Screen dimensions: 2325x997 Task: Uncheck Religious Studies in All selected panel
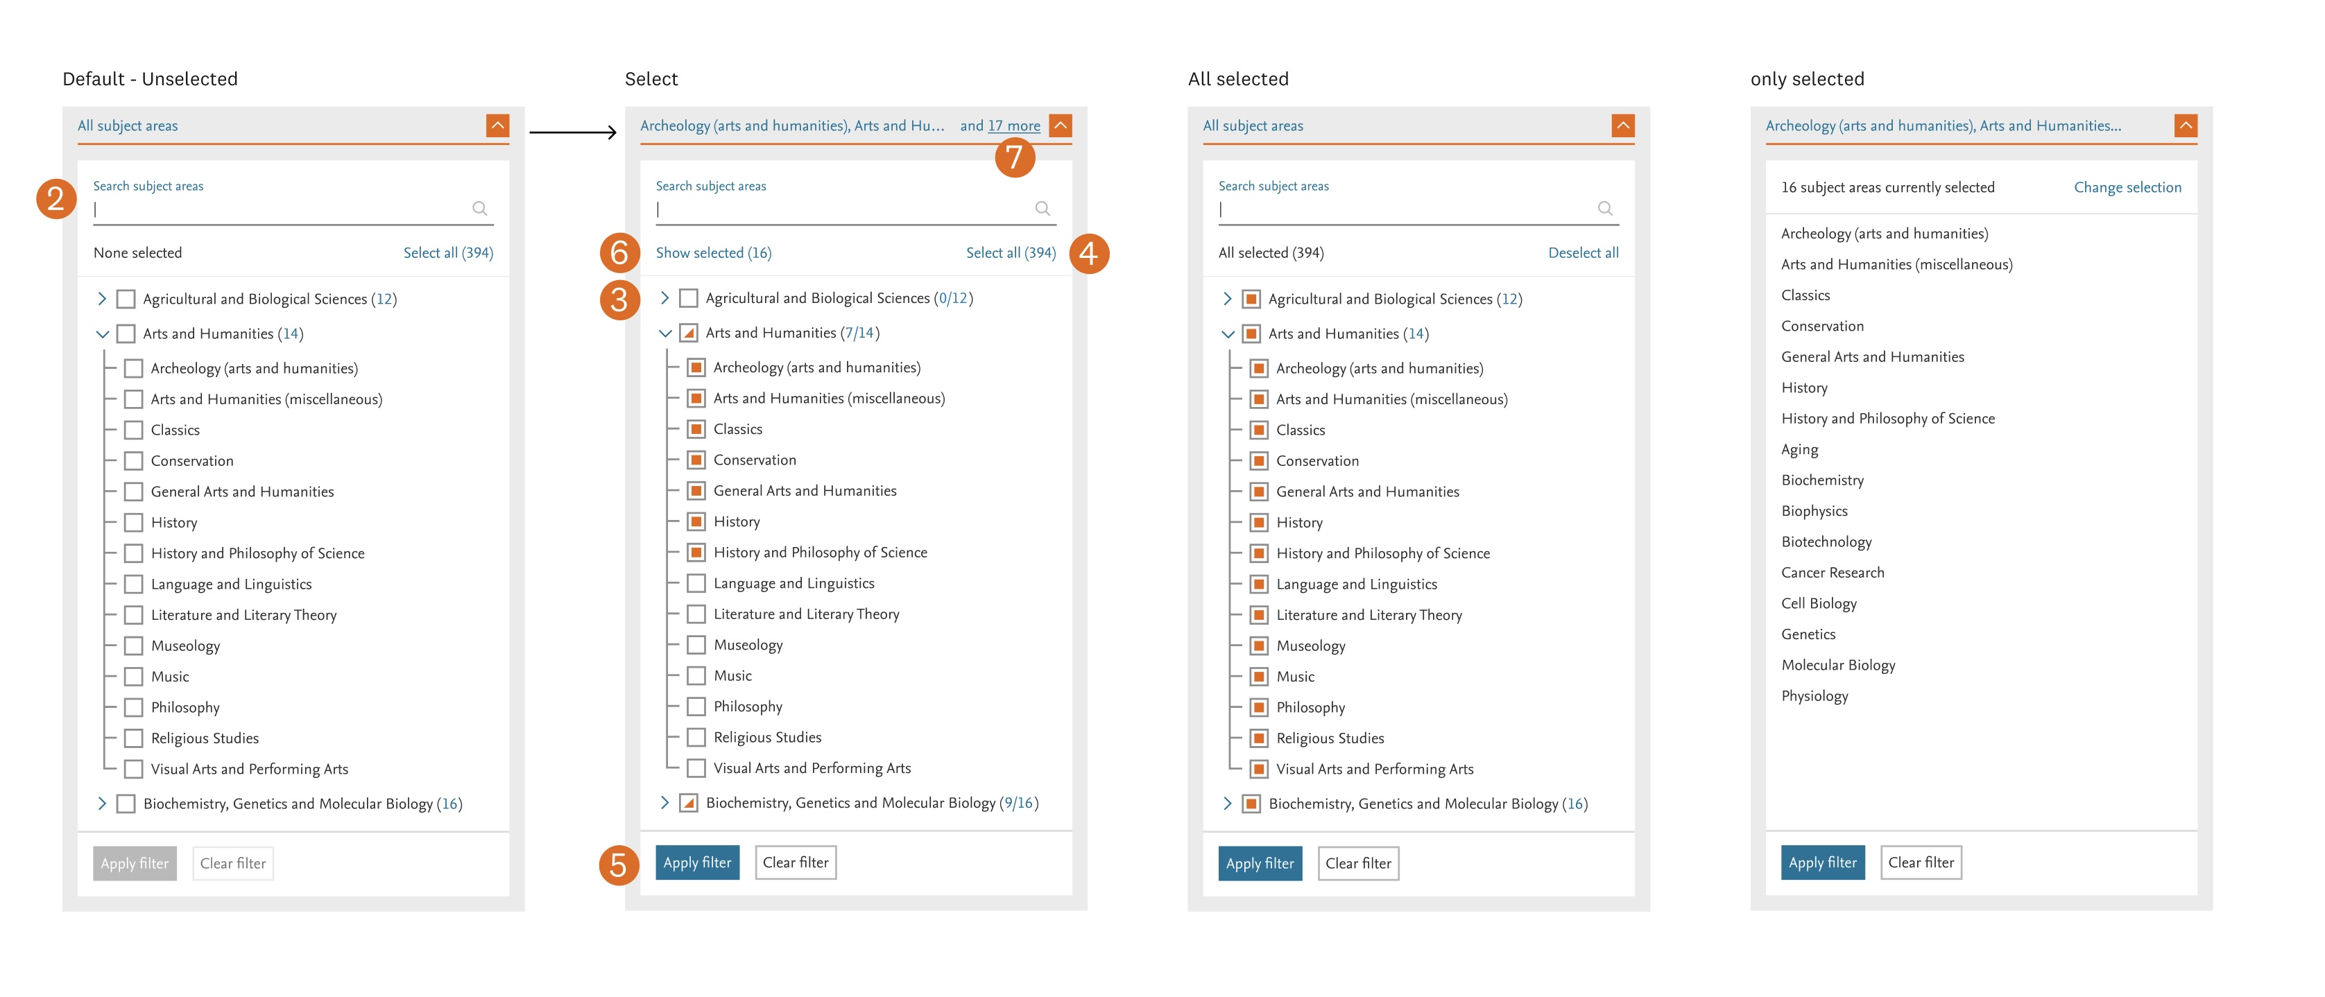pyautogui.click(x=1259, y=738)
